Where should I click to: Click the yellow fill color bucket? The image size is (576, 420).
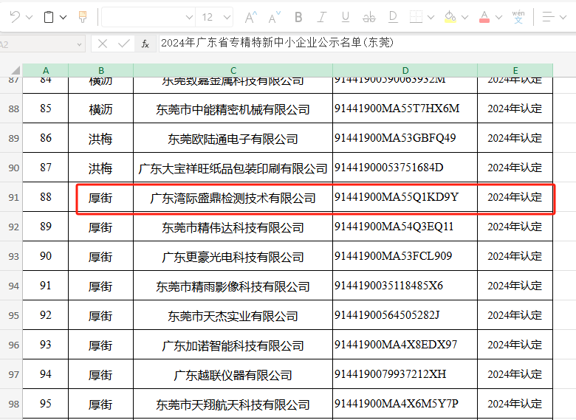[x=450, y=17]
